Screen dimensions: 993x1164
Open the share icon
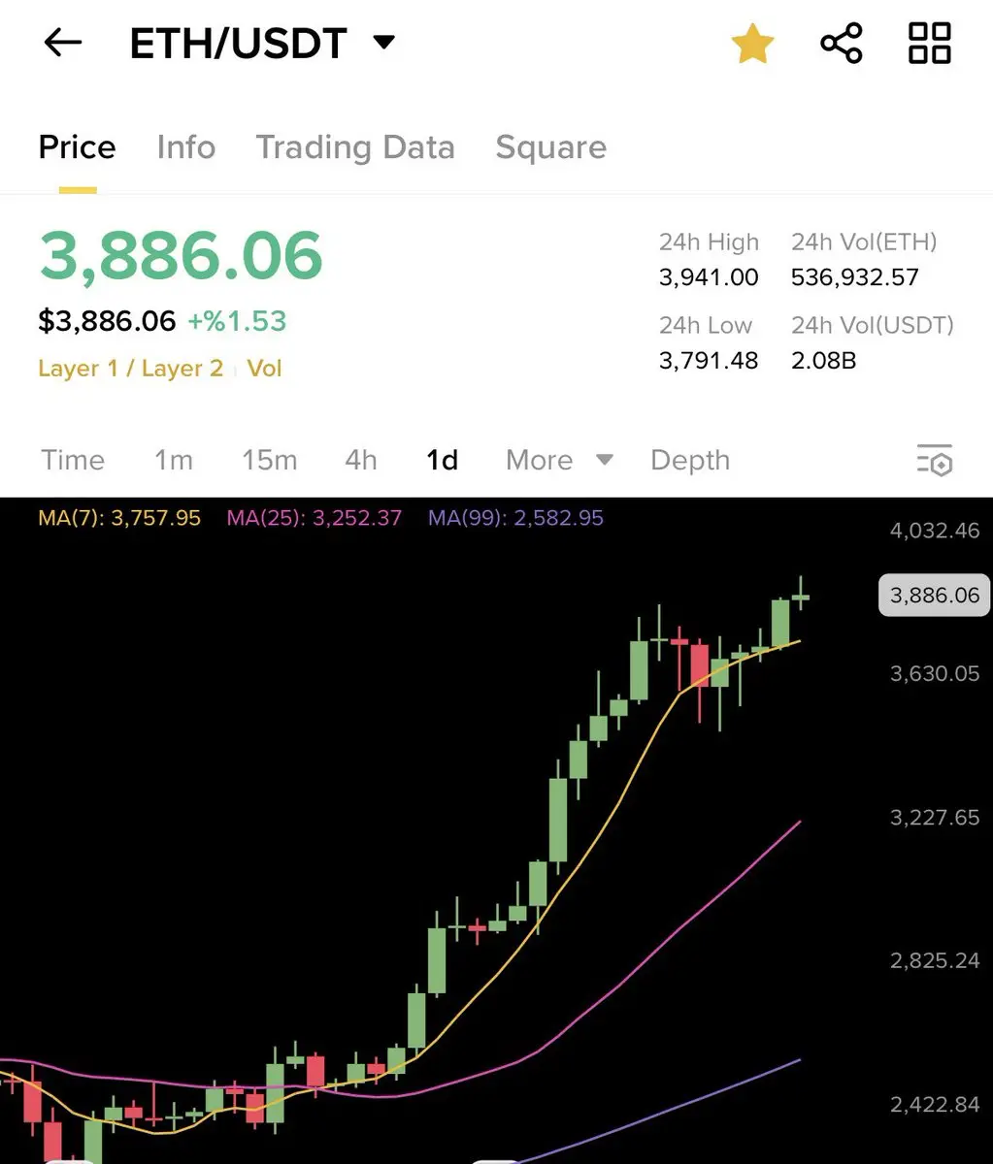[841, 44]
